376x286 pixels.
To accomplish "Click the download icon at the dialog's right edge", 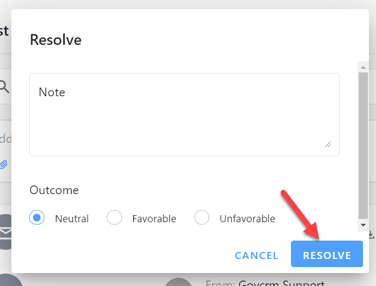I will click(x=371, y=235).
